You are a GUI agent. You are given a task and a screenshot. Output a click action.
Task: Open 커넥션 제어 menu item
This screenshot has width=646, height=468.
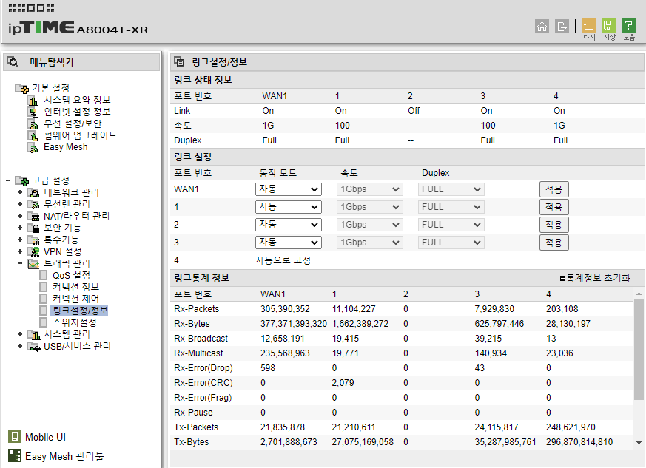tap(75, 299)
